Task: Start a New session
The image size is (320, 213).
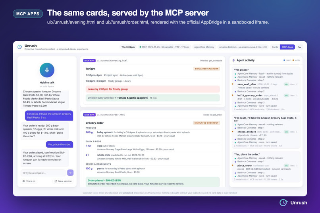Action: tap(63, 181)
